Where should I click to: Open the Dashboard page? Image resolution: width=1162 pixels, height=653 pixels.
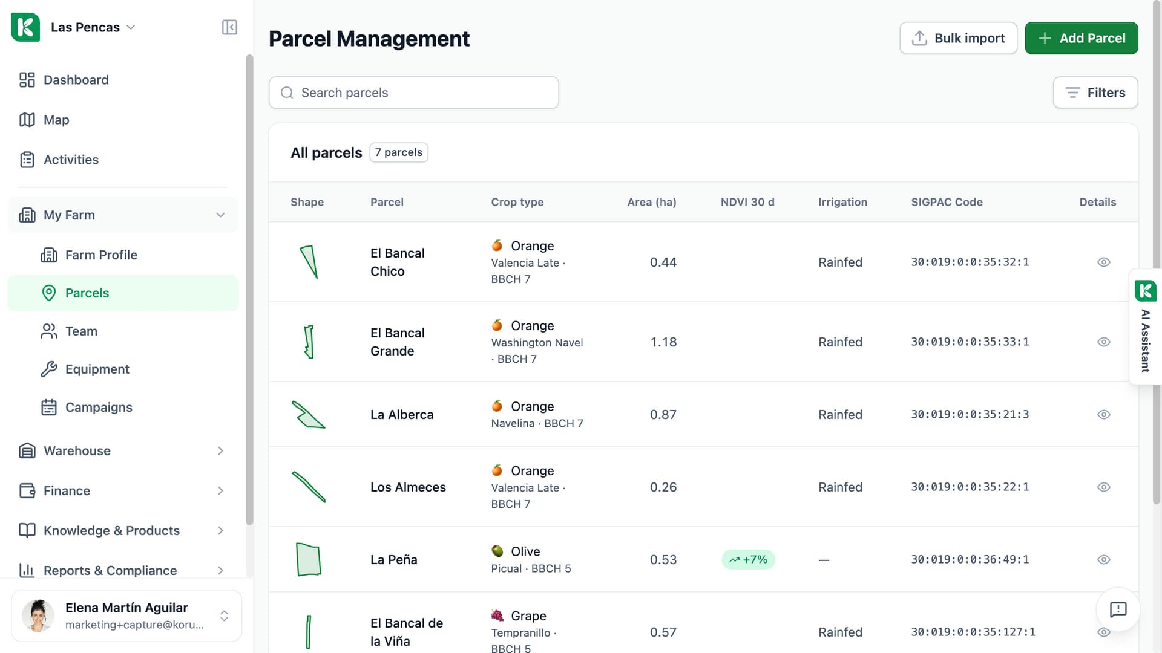tap(123, 80)
